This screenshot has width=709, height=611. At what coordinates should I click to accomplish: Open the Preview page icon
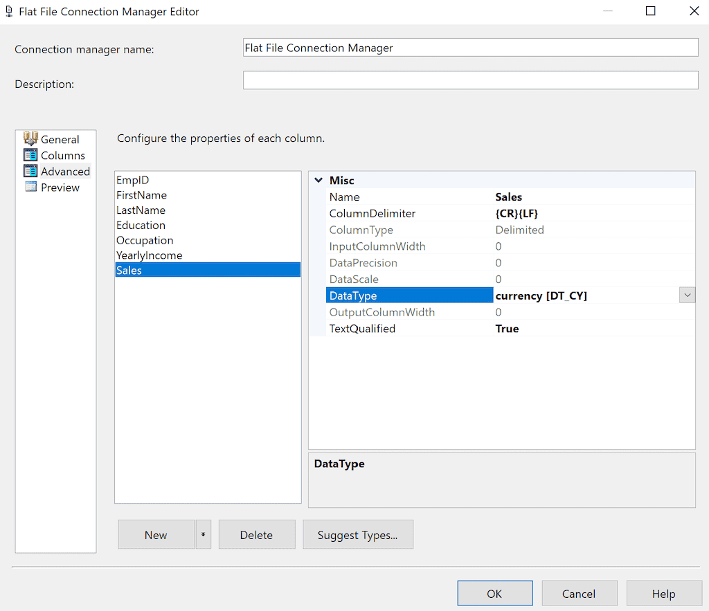tap(31, 187)
